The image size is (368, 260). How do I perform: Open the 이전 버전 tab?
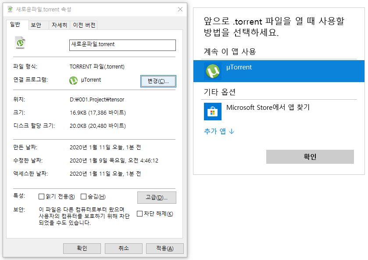[84, 25]
